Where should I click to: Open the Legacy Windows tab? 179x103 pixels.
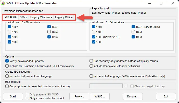point(41,17)
